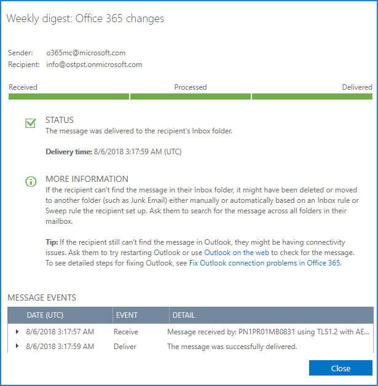Click the date cell '8/6/2018 3:17:57 AM'

click(60, 332)
